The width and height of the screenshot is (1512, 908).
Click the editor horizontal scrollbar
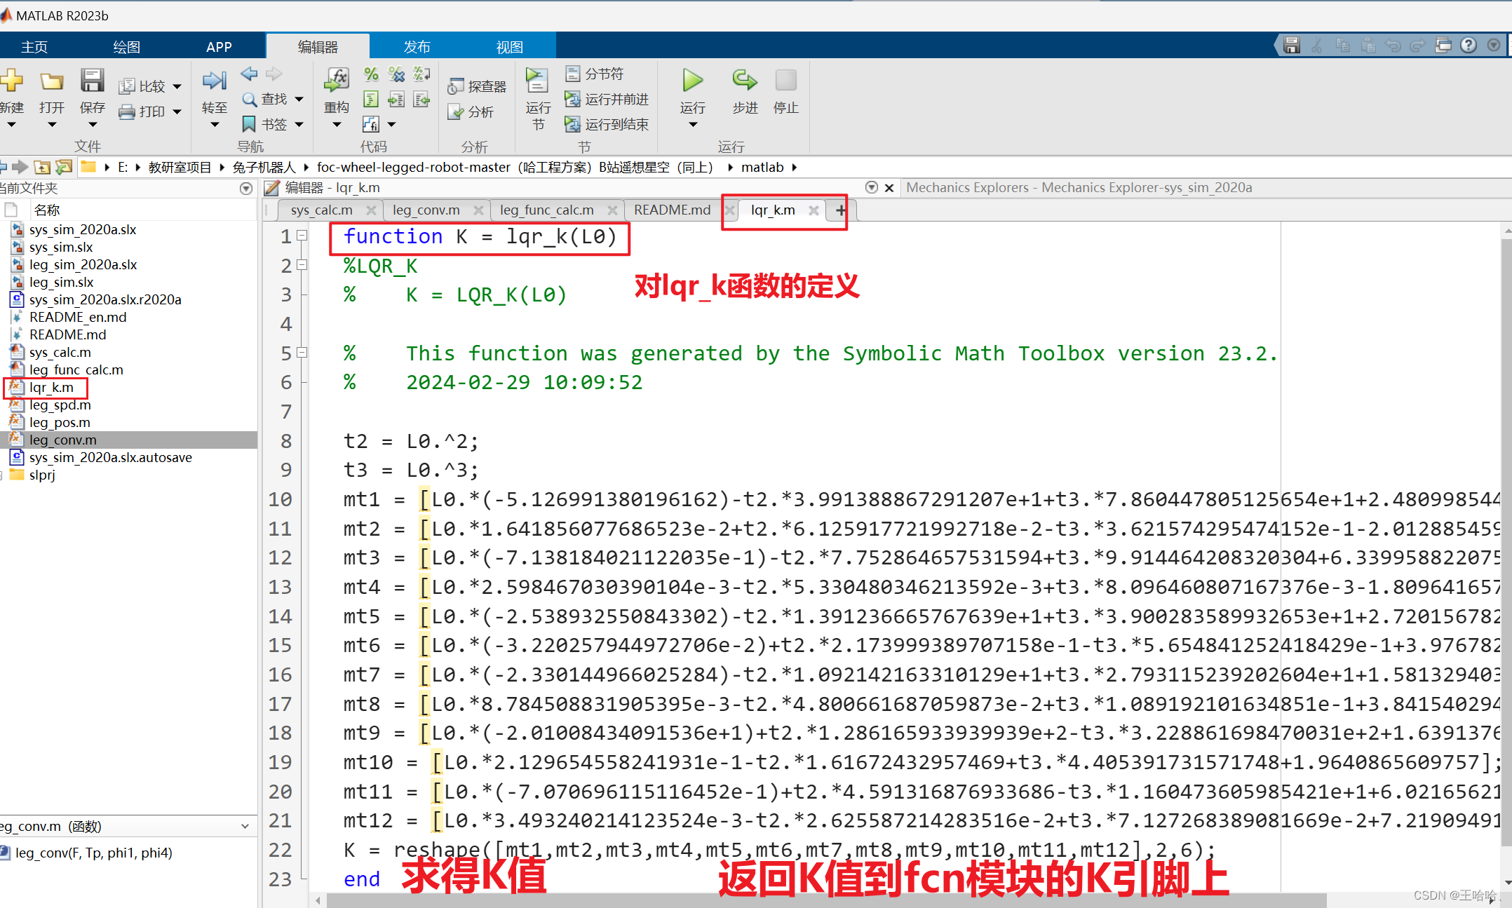(826, 900)
